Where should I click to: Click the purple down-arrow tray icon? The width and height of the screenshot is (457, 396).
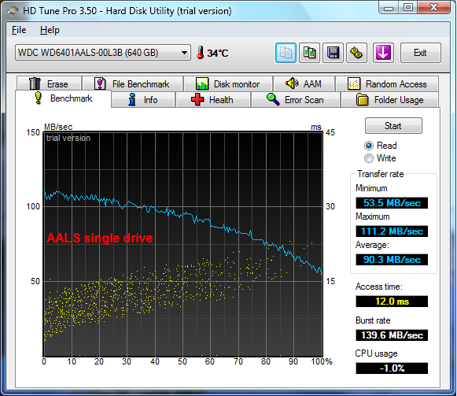(383, 53)
